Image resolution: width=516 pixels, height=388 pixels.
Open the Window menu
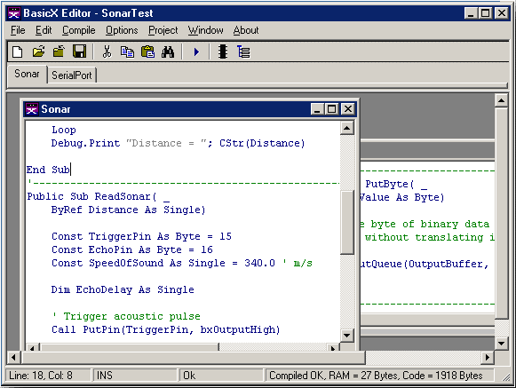pos(205,30)
